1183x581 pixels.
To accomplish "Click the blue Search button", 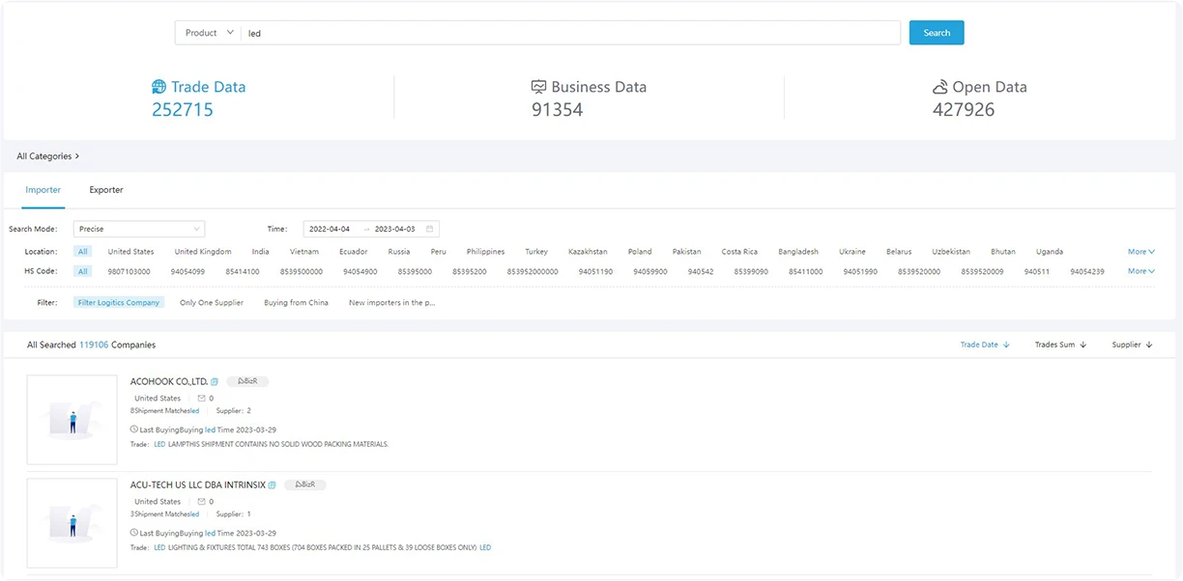I will click(x=937, y=33).
